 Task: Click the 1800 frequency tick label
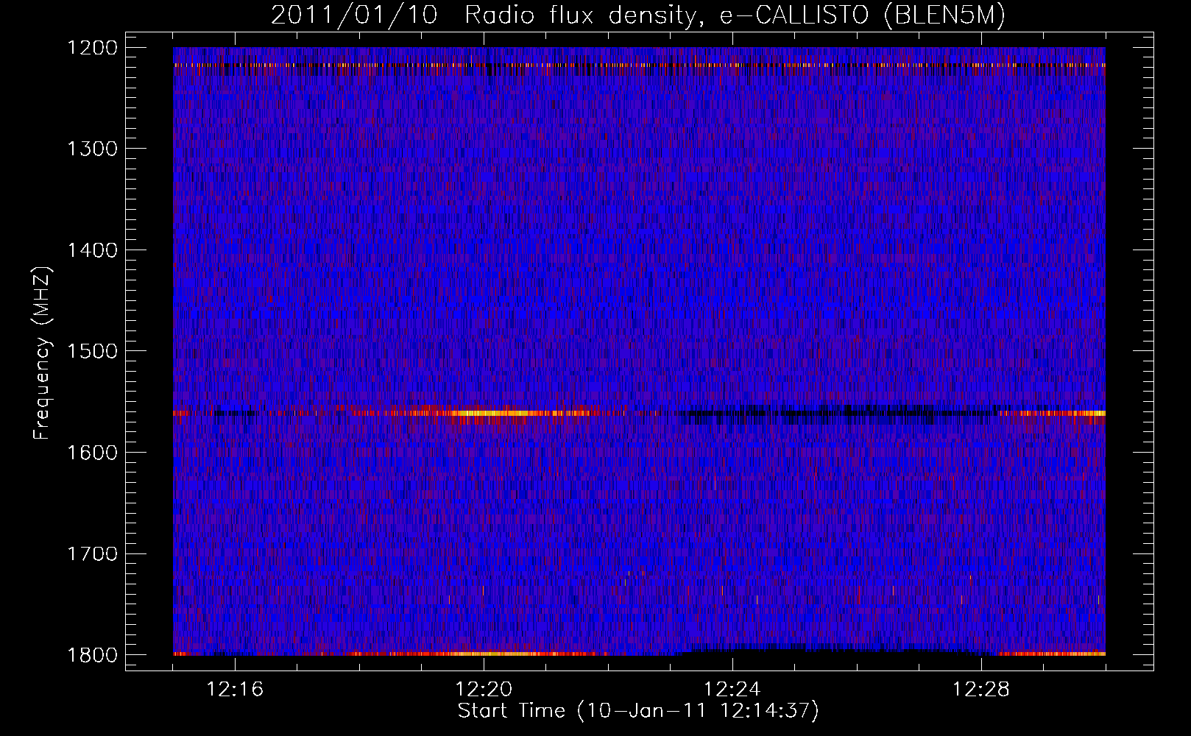(x=92, y=655)
